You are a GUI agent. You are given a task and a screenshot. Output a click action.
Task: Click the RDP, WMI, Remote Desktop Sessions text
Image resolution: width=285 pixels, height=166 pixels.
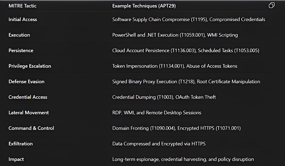click(x=157, y=113)
